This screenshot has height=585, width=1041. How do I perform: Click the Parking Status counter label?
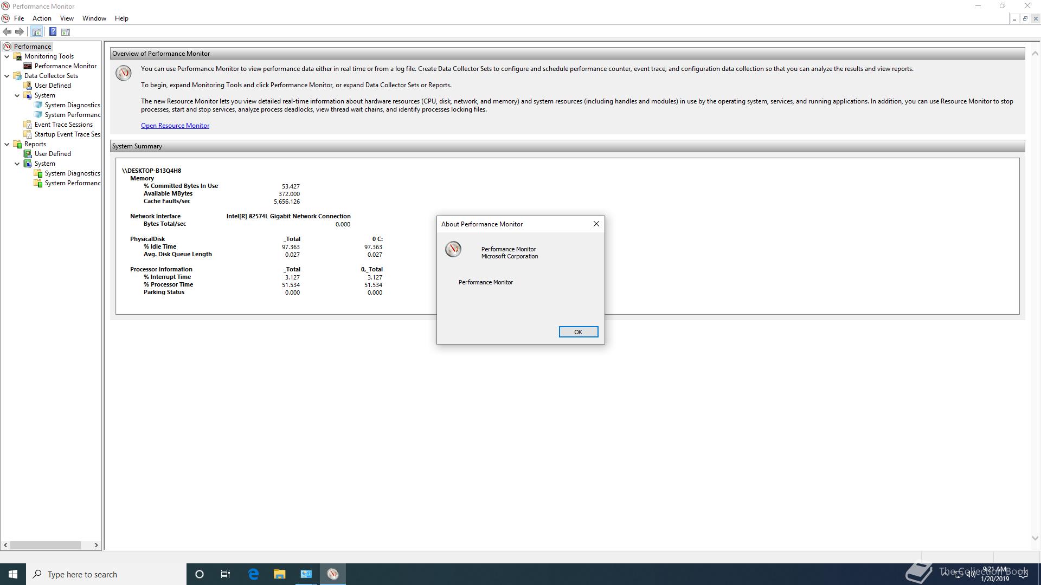164,292
